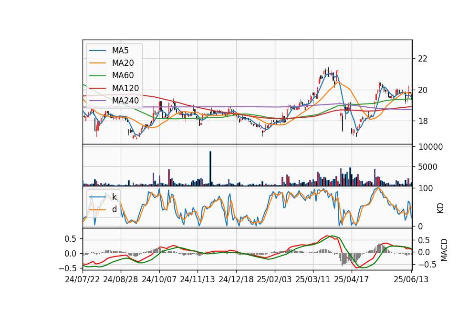Screen dimensions: 458x329
Task: Click the blue MA5 legend line sample
Action: coord(97,51)
